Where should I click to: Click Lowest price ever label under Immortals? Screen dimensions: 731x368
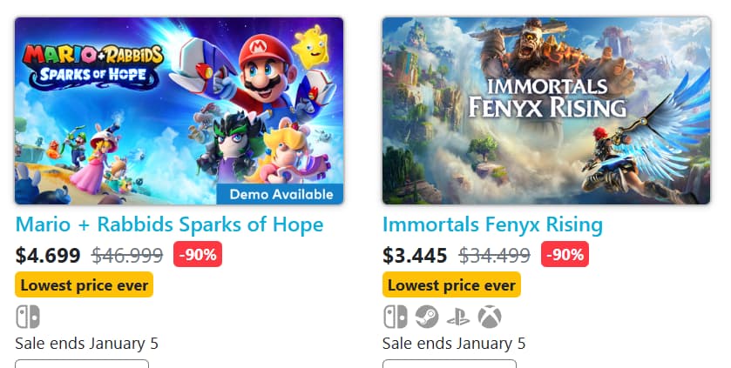point(451,284)
